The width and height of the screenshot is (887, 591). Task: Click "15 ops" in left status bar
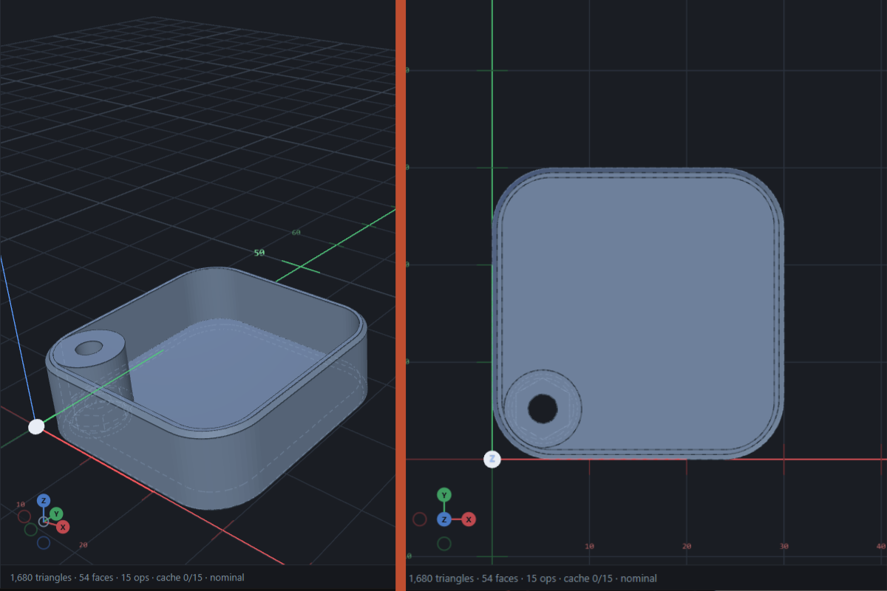[136, 578]
